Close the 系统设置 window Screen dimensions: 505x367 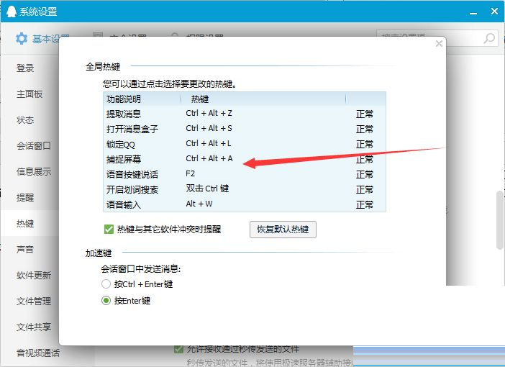point(494,12)
